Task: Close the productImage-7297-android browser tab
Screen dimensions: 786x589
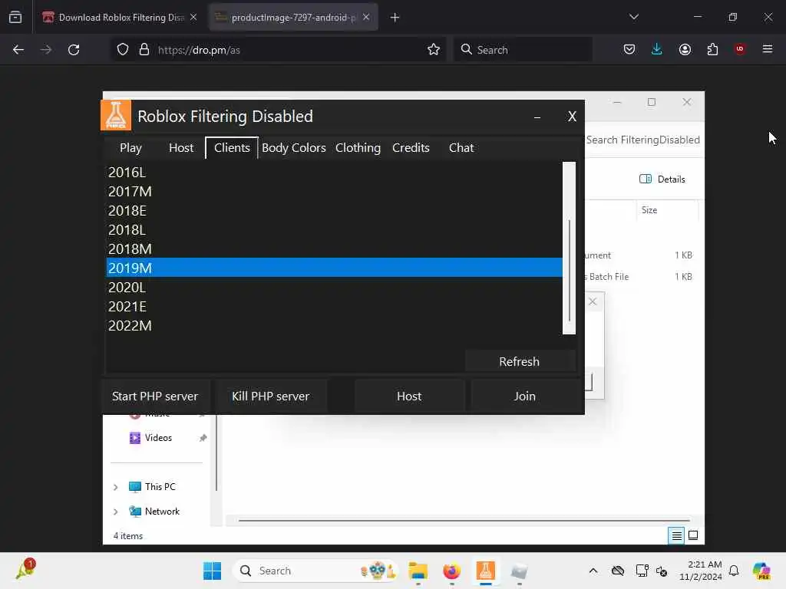Action: [366, 18]
